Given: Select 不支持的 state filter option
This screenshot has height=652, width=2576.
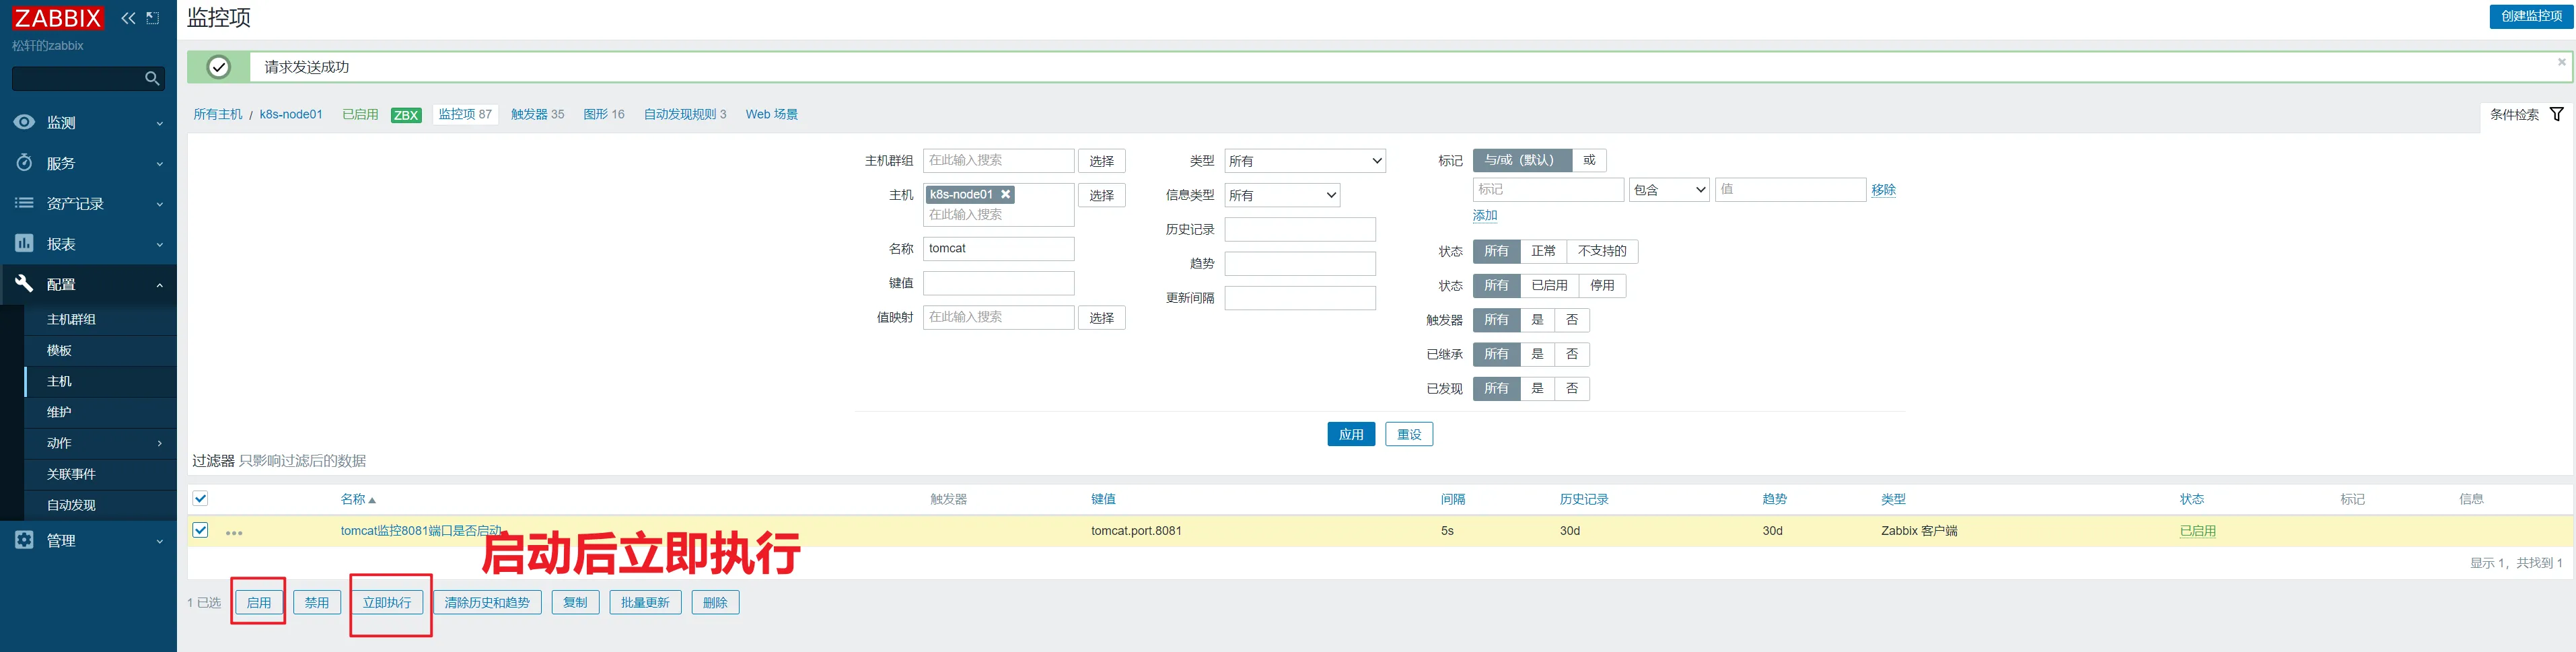Looking at the screenshot, I should [x=1601, y=251].
